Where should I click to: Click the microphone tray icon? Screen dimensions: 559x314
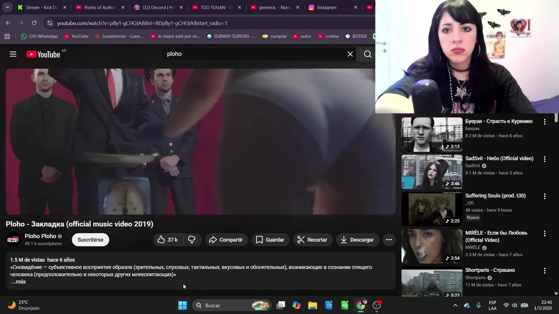(479, 305)
